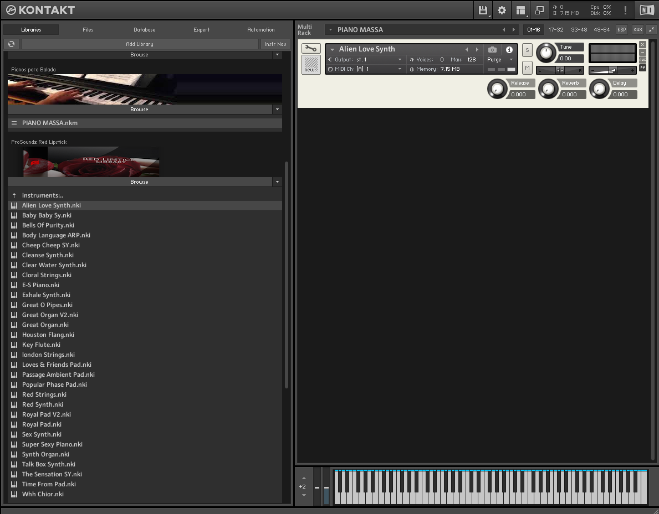Toggle the AUX sends view

pyautogui.click(x=642, y=60)
